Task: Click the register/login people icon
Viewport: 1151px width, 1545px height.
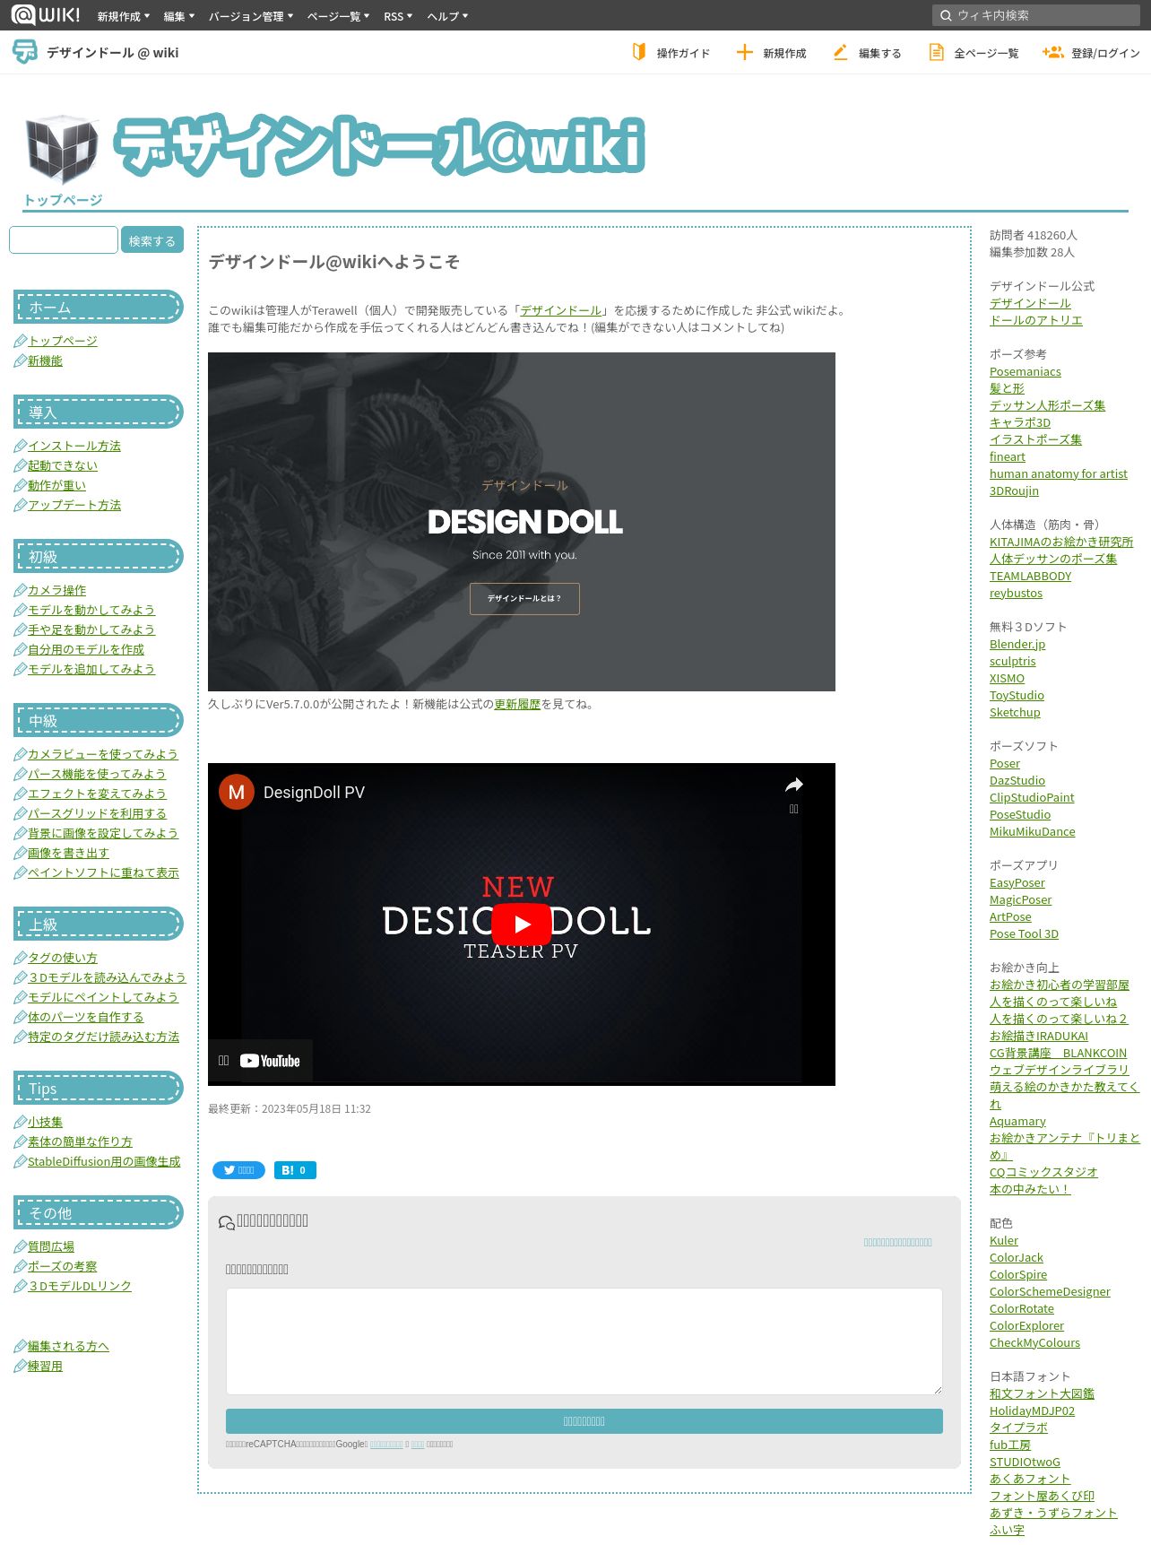Action: [1052, 52]
